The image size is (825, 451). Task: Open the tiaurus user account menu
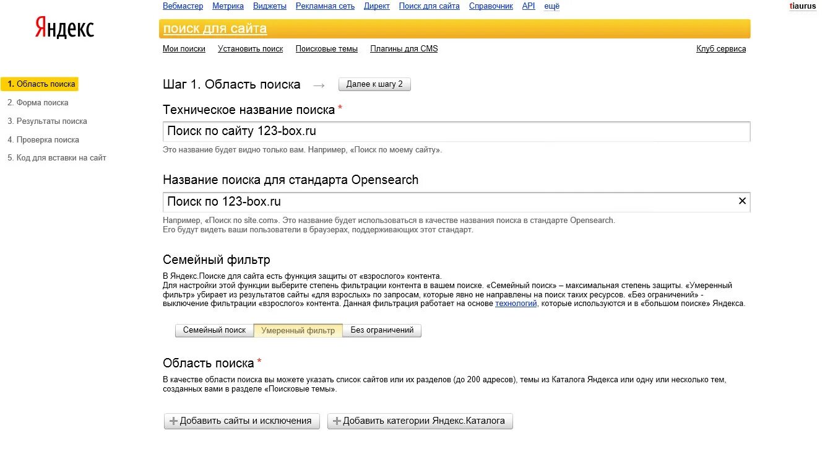click(803, 6)
